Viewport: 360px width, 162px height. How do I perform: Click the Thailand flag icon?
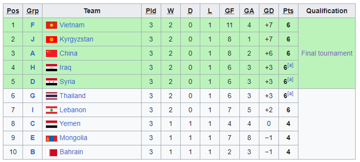[51, 96]
